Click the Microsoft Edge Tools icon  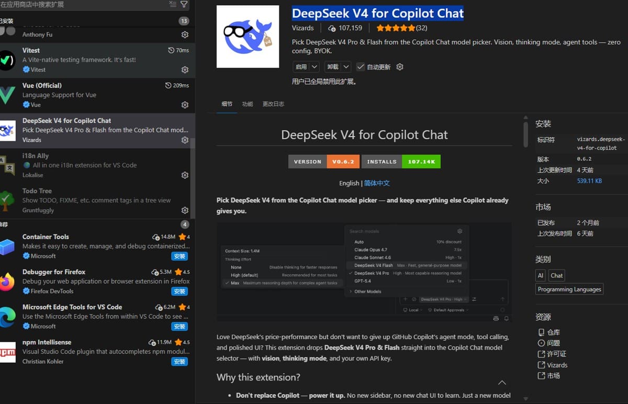[x=7, y=317]
